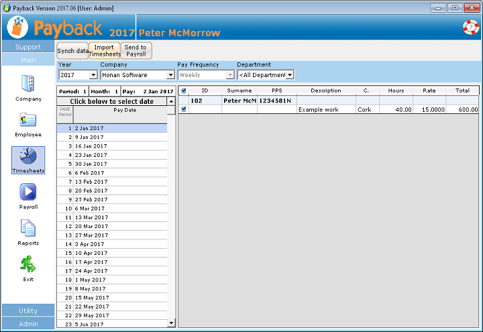Open the Reports documents icon
483x332 pixels.
pyautogui.click(x=28, y=229)
